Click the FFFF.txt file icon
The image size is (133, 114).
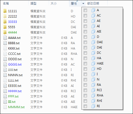5,96
